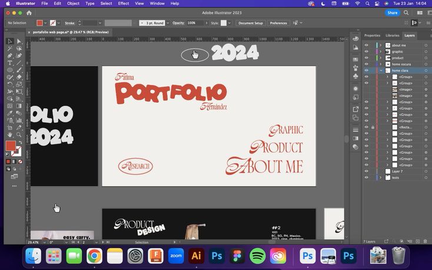Expand the 'product' layer

point(381,58)
